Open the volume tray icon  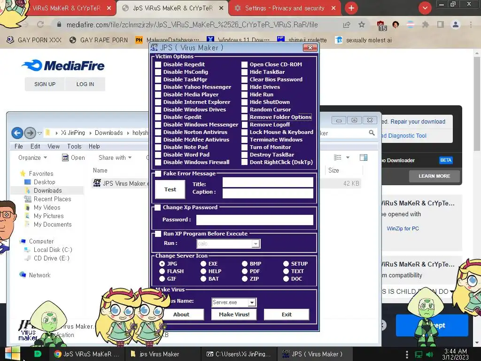click(429, 354)
